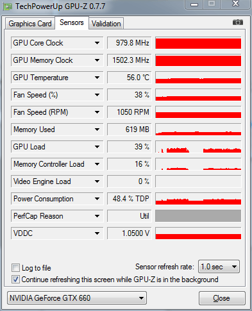Image resolution: width=252 pixels, height=311 pixels.
Task: Click the Close button
Action: [x=222, y=298]
